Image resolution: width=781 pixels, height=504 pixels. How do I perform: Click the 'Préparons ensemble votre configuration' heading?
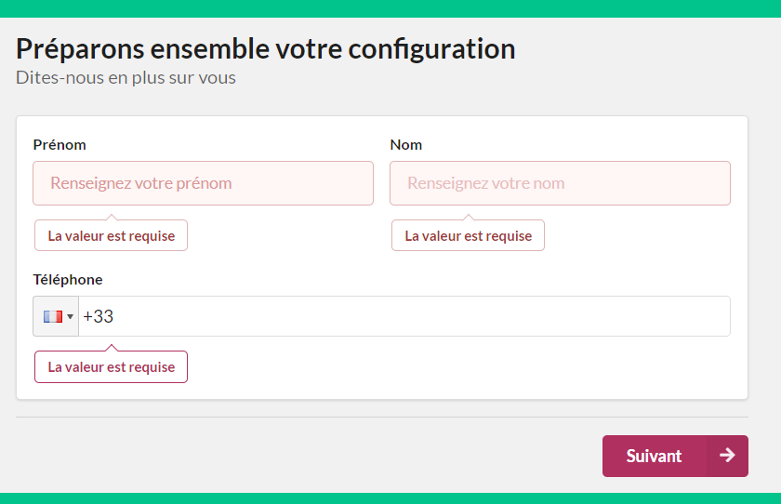pos(266,48)
